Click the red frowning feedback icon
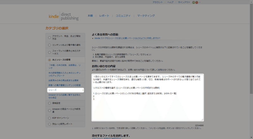The image size is (253, 139). 197,3
